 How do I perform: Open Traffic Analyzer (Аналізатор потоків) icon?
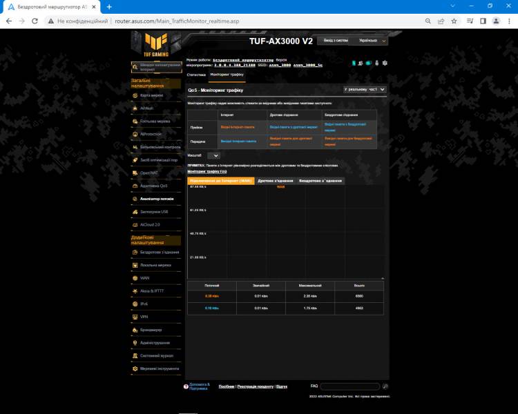click(135, 199)
